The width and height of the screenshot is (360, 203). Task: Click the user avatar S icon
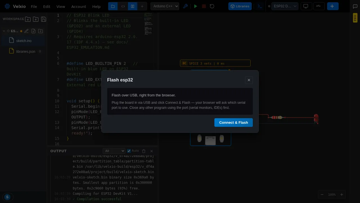(7, 197)
